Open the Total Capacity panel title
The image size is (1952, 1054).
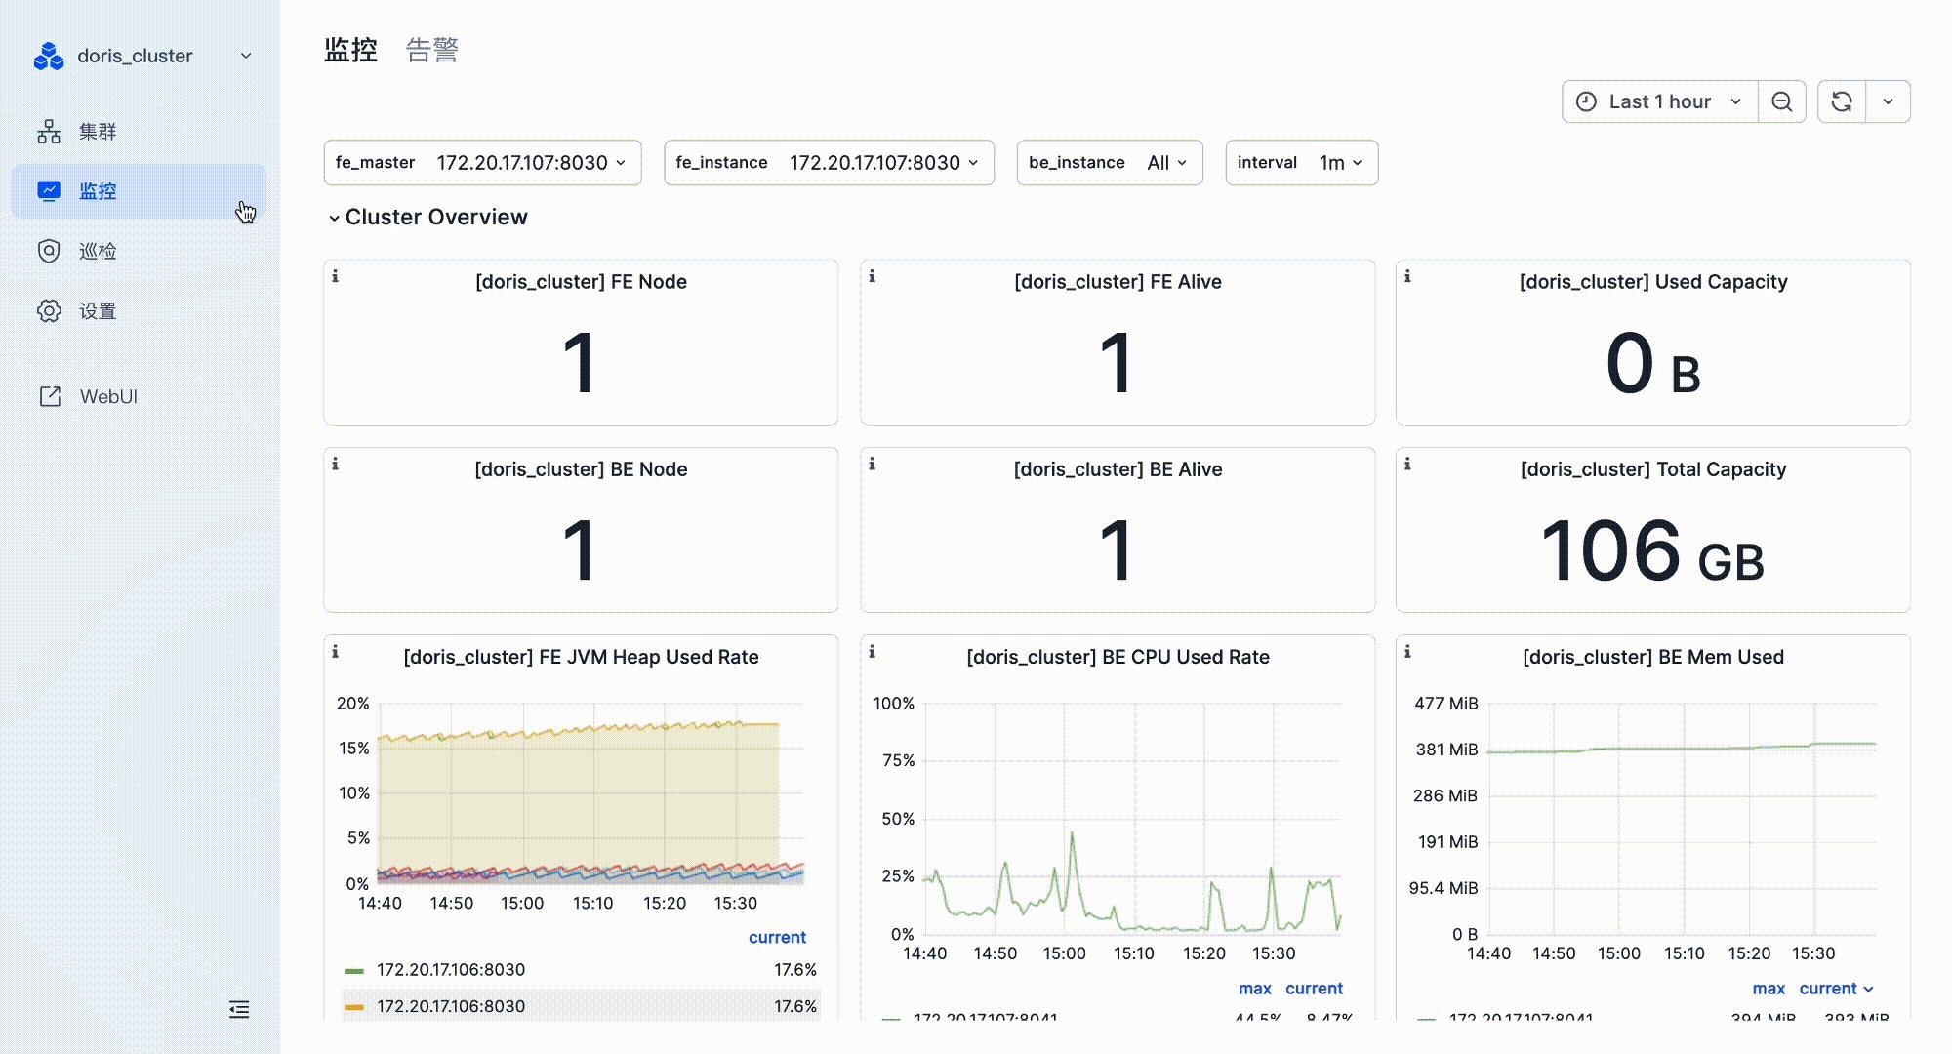click(1653, 469)
